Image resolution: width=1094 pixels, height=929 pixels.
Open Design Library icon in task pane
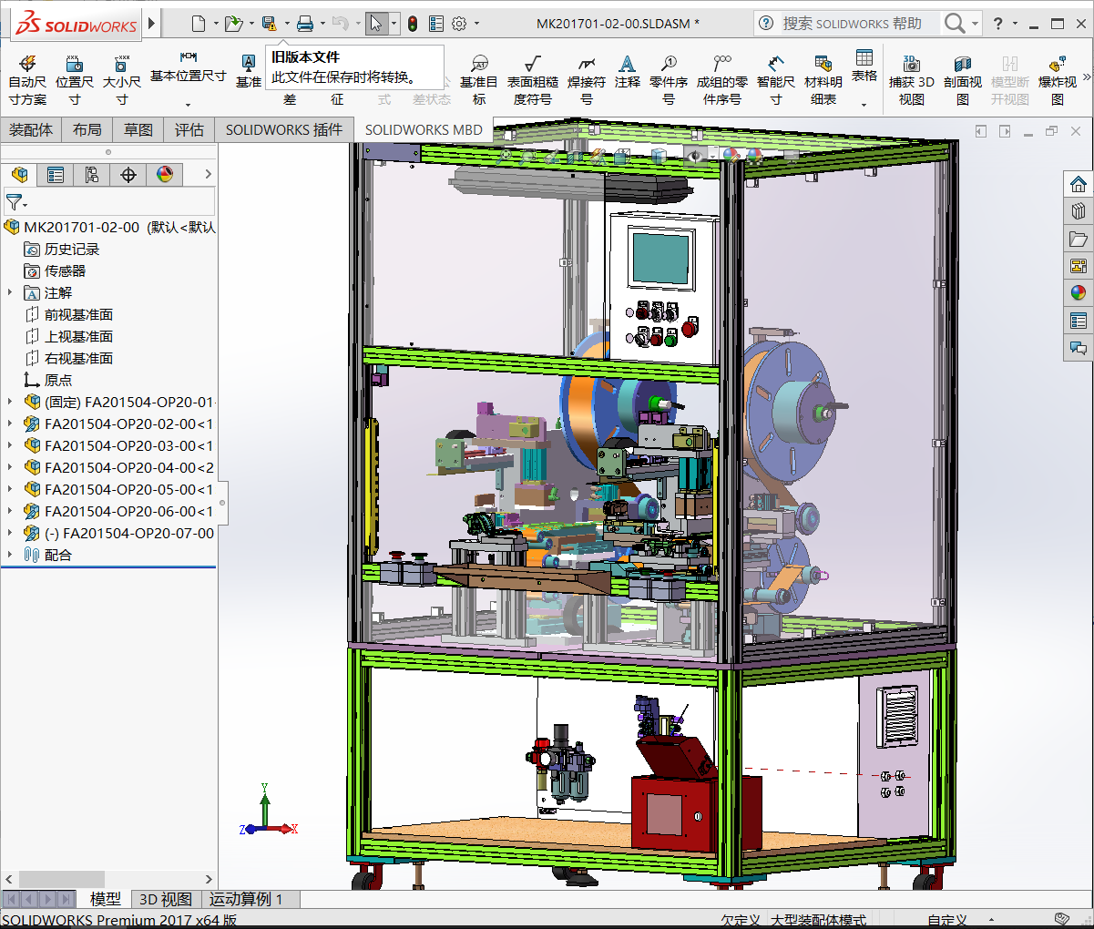[x=1079, y=211]
